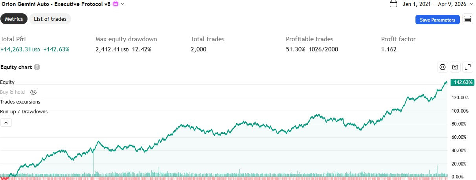Maximize the equity chart with fullscreen icon
This screenshot has height=180, width=476.
[x=468, y=67]
